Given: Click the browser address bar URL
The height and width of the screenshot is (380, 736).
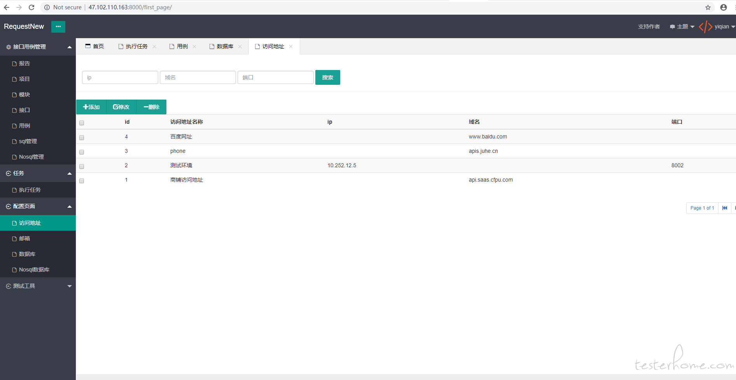Looking at the screenshot, I should pos(130,7).
